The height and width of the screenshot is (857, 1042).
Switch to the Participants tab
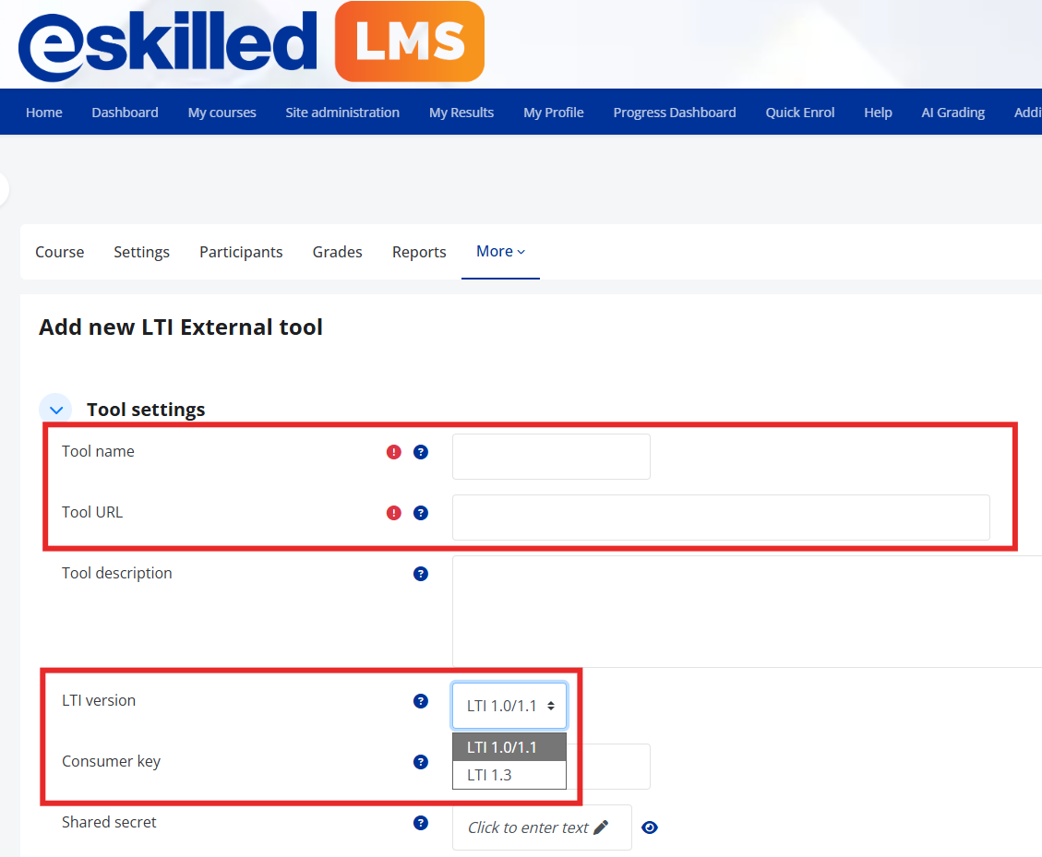pos(241,252)
